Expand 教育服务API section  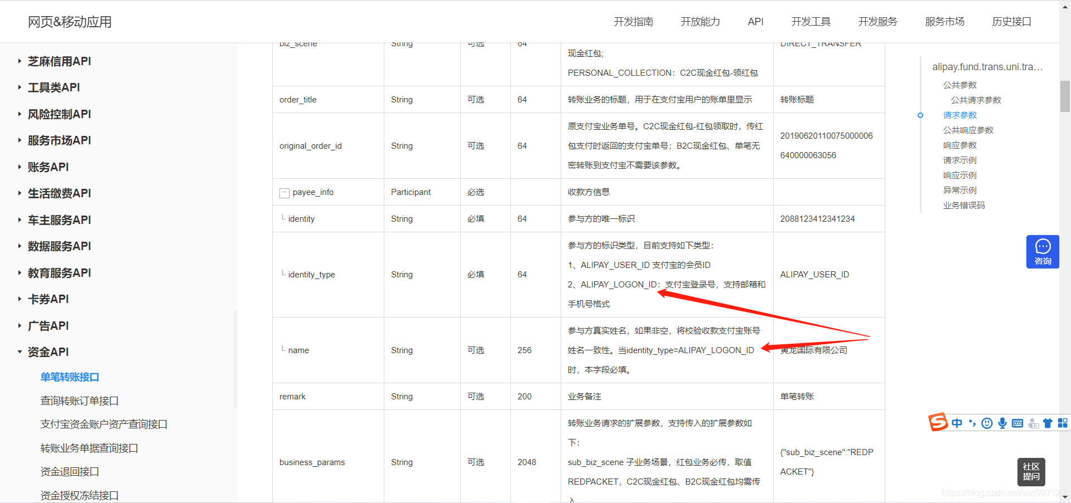pos(59,273)
